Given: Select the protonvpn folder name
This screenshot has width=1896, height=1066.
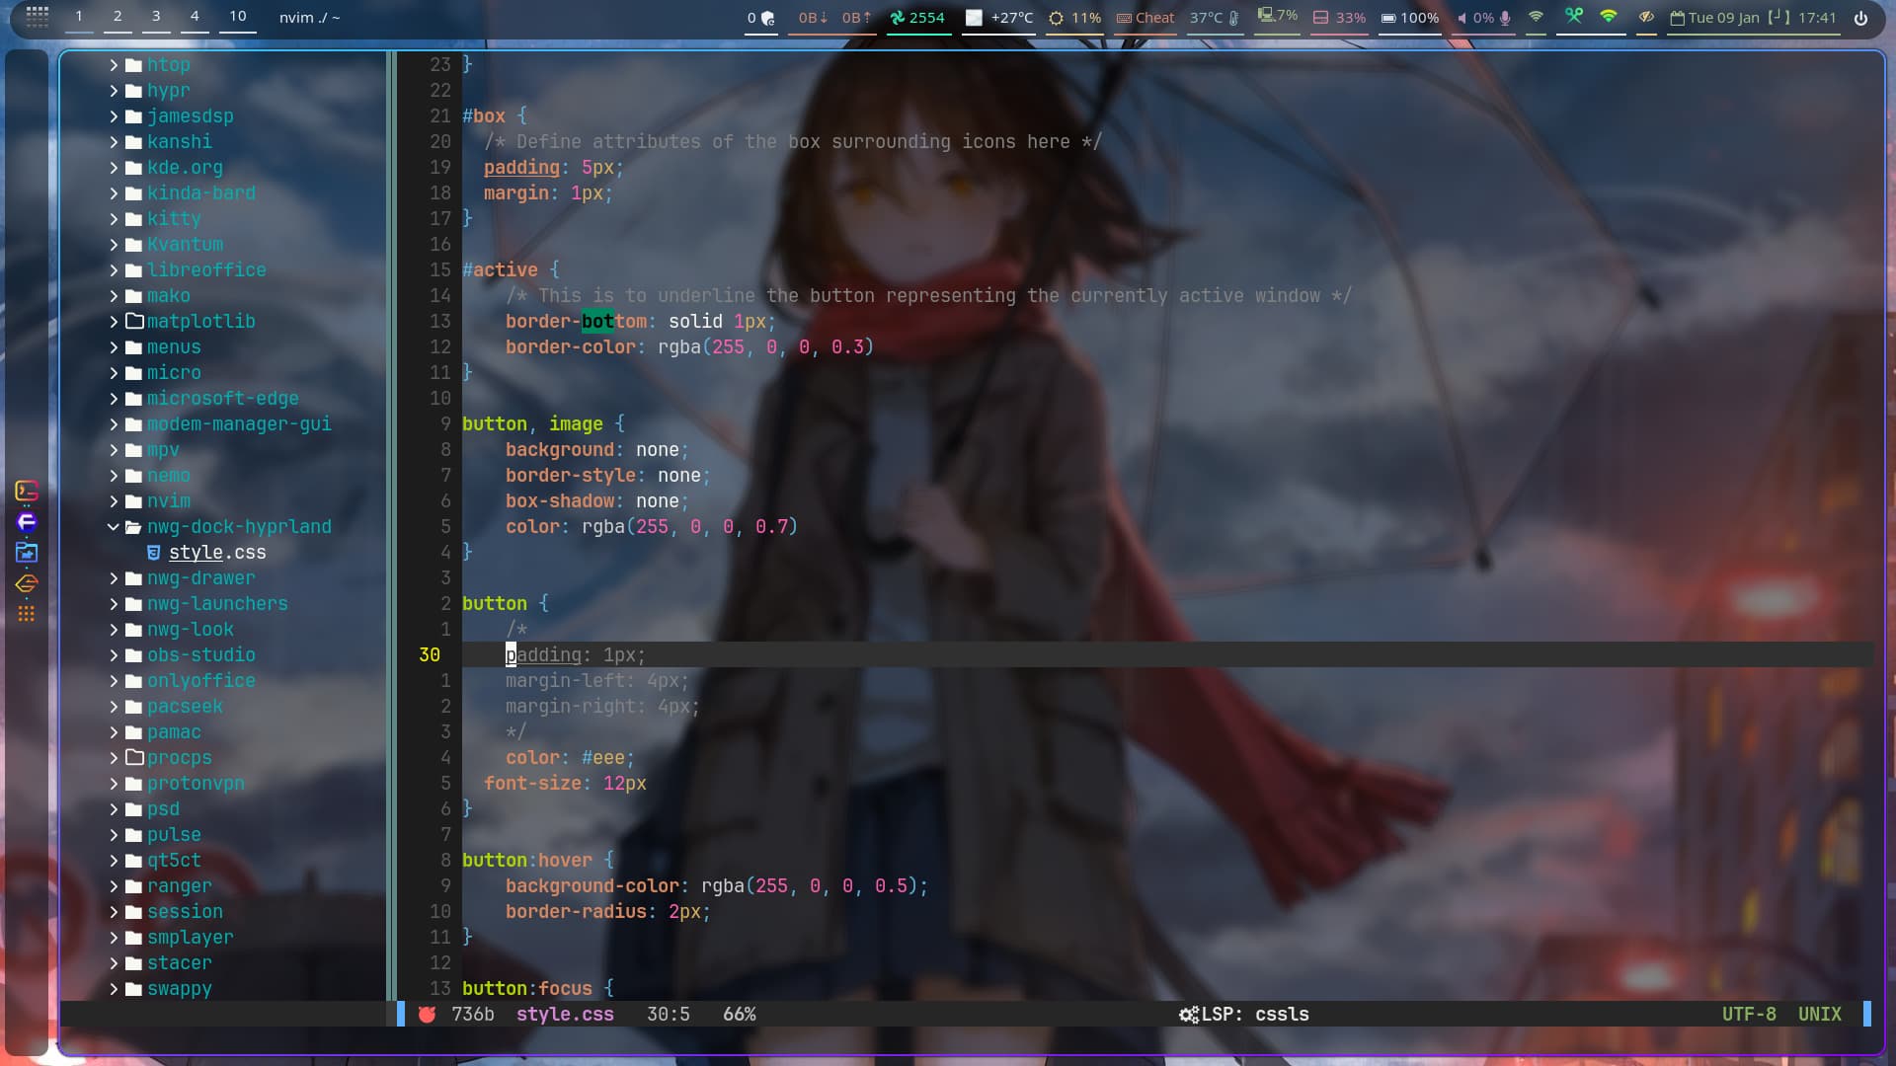Looking at the screenshot, I should [x=196, y=783].
